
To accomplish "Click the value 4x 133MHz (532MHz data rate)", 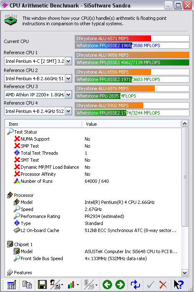I will pos(116,258).
